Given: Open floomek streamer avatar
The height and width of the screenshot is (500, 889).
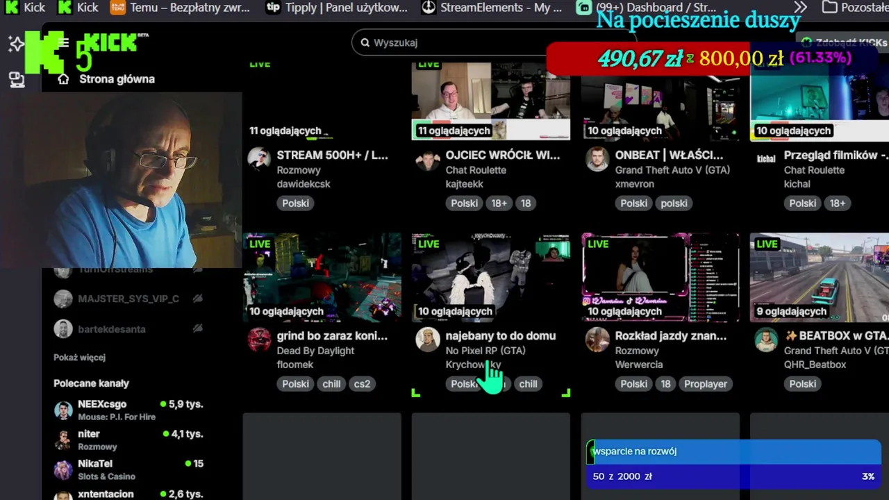Looking at the screenshot, I should tap(259, 340).
